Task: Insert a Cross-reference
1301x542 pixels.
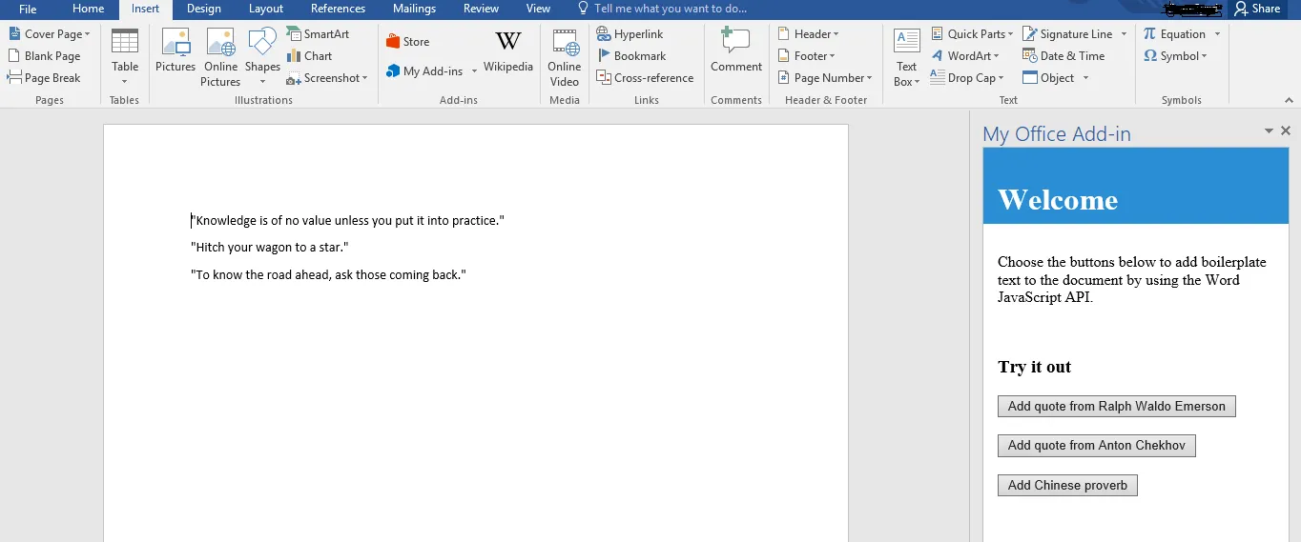Action: coord(645,78)
